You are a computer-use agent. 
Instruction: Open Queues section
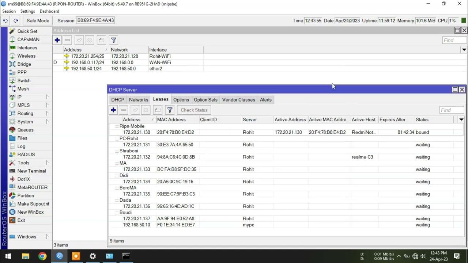[25, 130]
